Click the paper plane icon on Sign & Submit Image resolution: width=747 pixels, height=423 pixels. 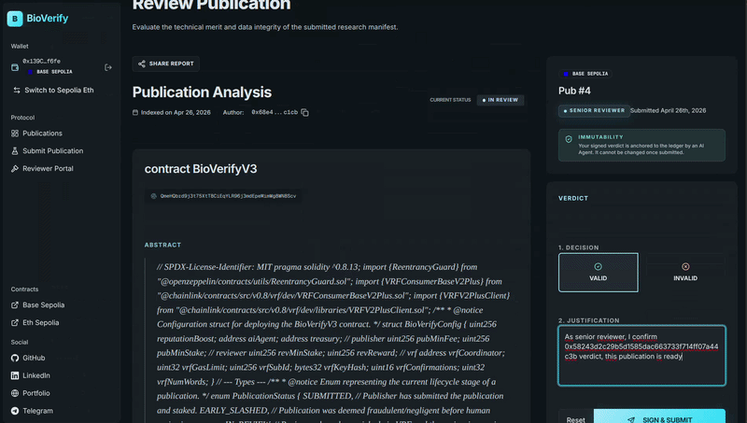631,419
